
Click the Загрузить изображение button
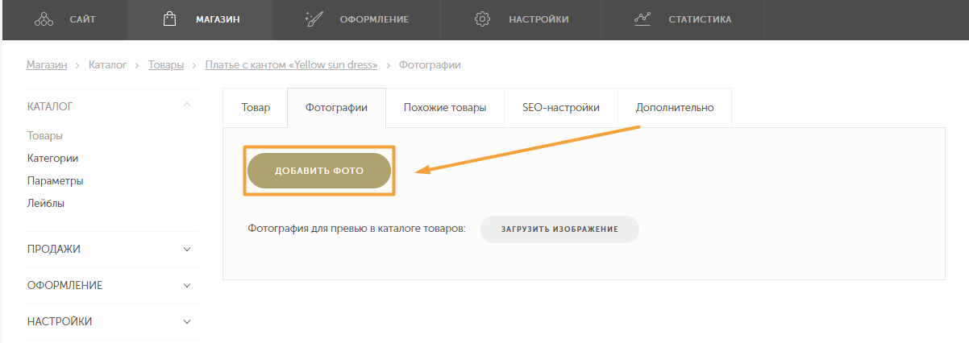click(559, 229)
